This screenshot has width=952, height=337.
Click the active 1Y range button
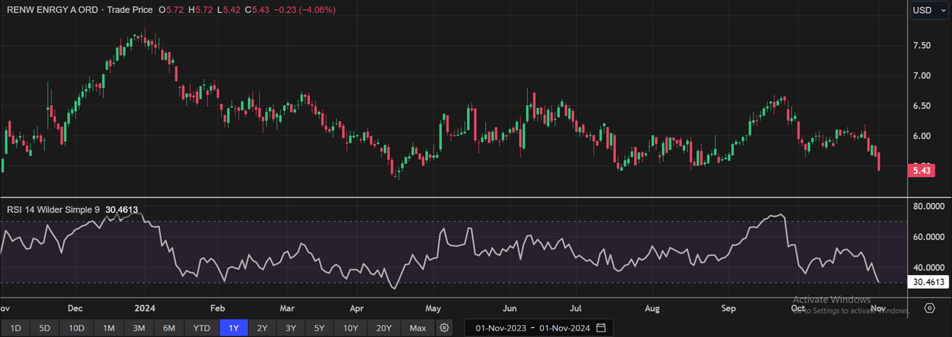[234, 328]
